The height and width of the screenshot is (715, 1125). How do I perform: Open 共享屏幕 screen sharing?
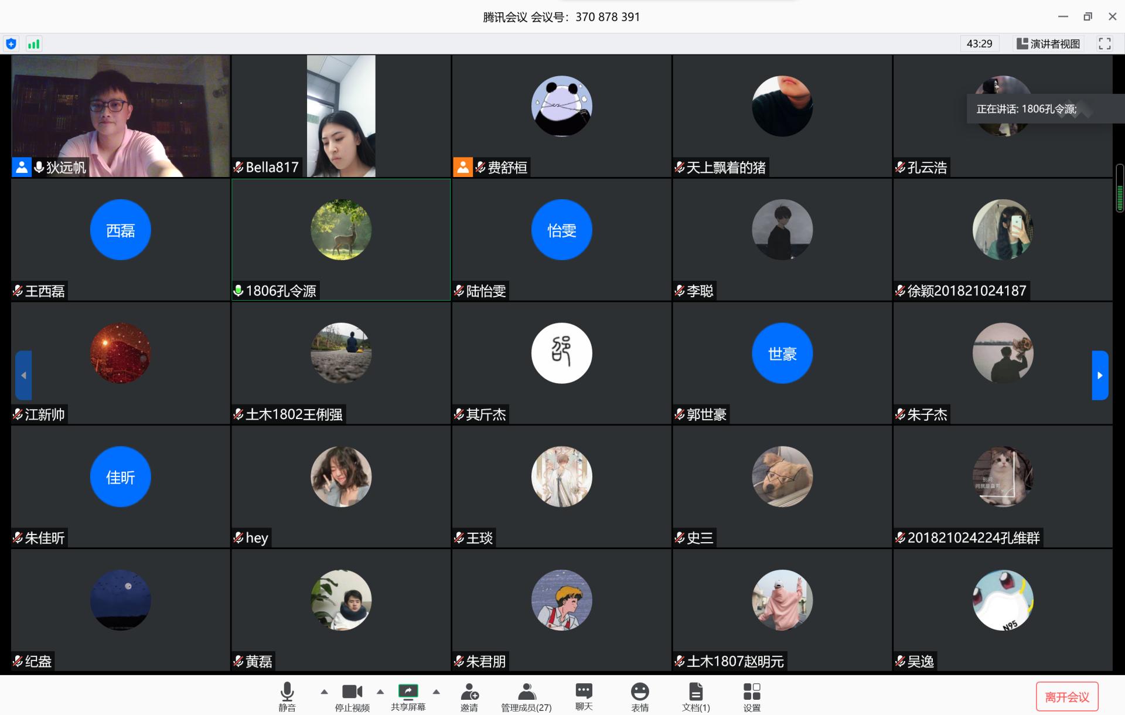(x=408, y=696)
